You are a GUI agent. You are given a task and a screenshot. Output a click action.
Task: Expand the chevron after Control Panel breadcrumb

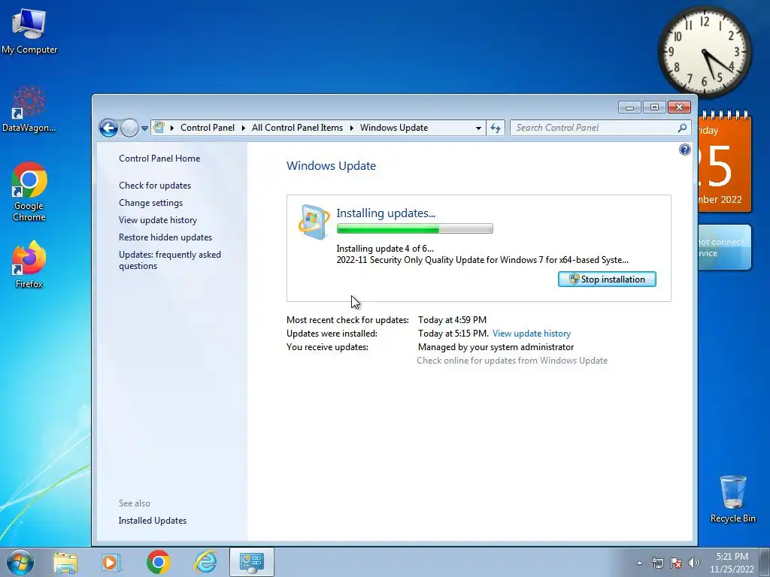(x=243, y=128)
